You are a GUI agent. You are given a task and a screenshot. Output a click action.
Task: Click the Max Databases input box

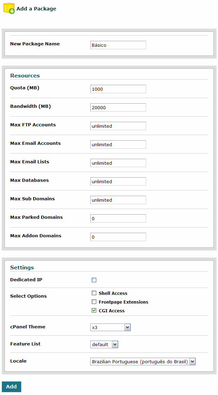(x=118, y=181)
